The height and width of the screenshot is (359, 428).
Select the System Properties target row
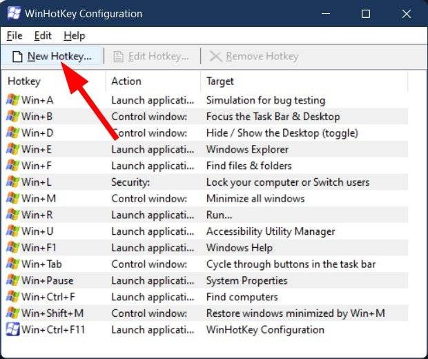[x=246, y=281]
